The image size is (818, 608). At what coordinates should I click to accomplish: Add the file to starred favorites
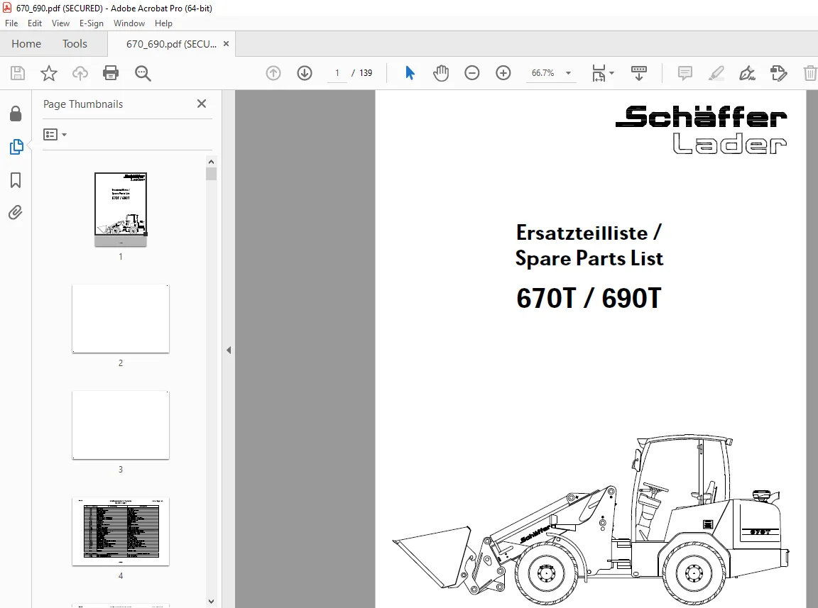click(49, 73)
